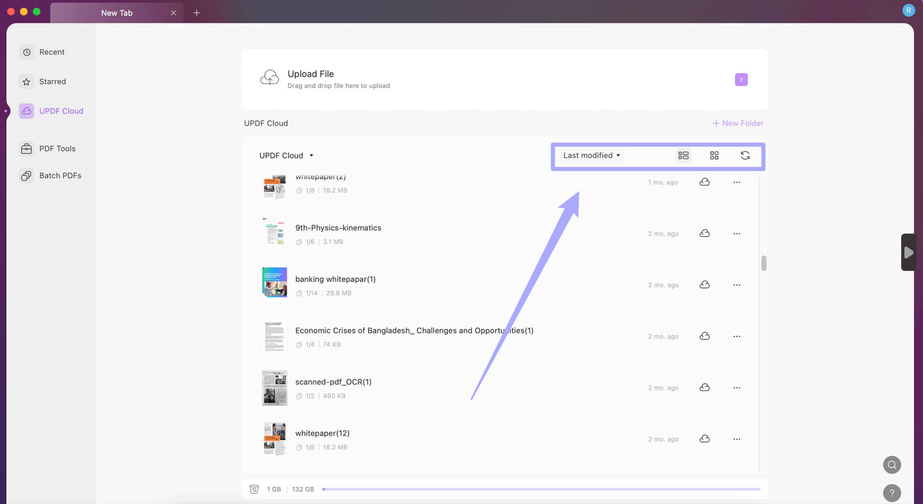Close the New Tab tab

pyautogui.click(x=173, y=13)
